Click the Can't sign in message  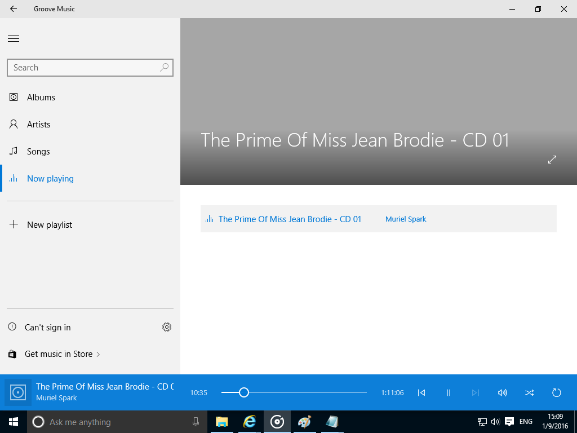pos(47,328)
